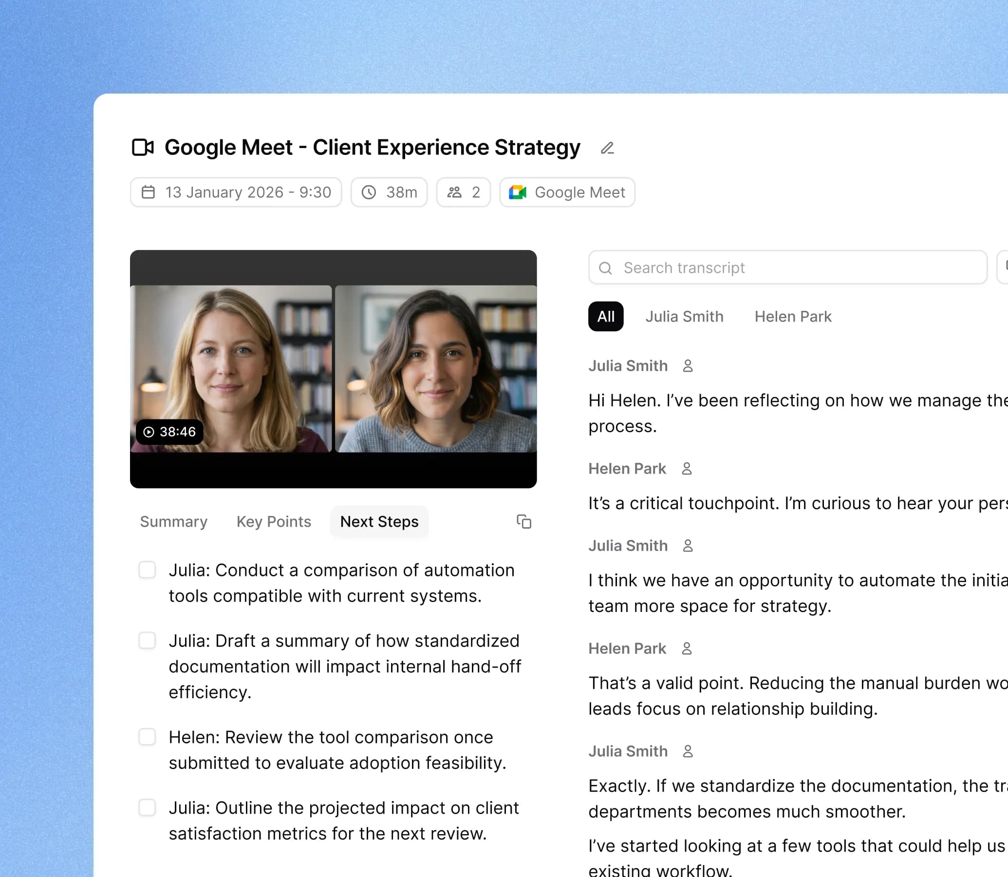Check 'Conduct a comparison of automation tools' task
Viewport: 1008px width, 877px height.
[x=147, y=570]
